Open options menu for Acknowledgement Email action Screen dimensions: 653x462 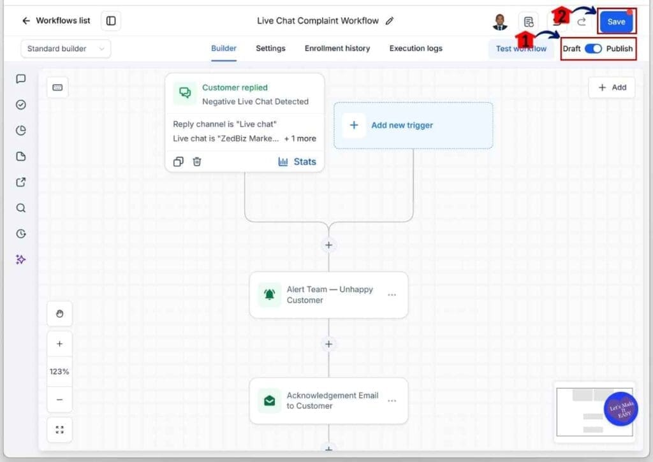392,400
